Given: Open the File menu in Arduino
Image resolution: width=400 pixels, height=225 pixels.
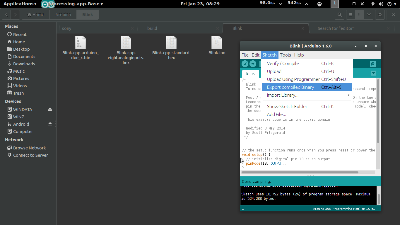Looking at the screenshot, I should 245,55.
